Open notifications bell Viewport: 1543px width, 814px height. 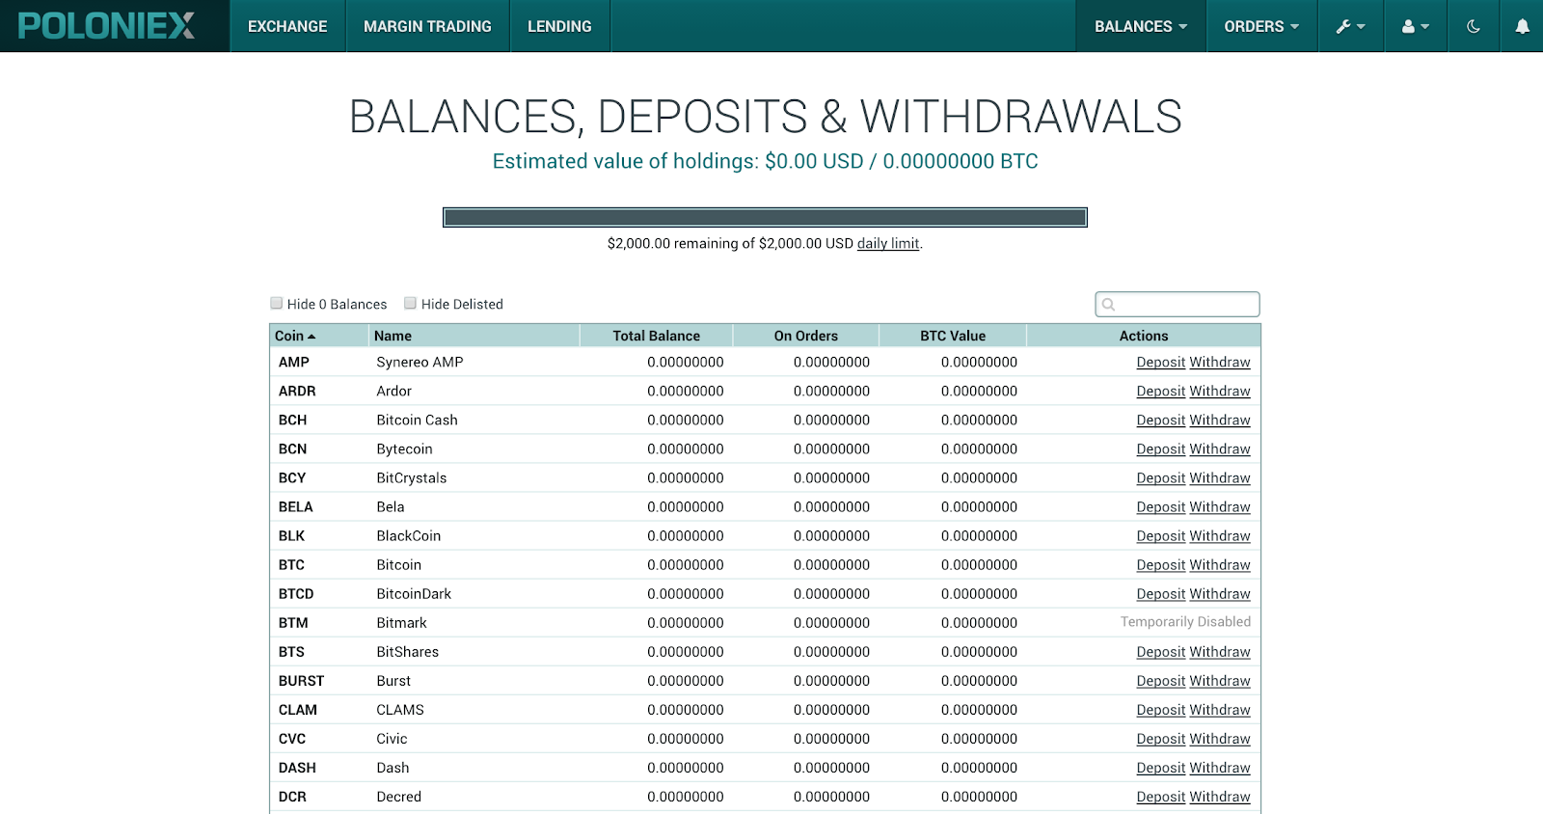[1522, 26]
